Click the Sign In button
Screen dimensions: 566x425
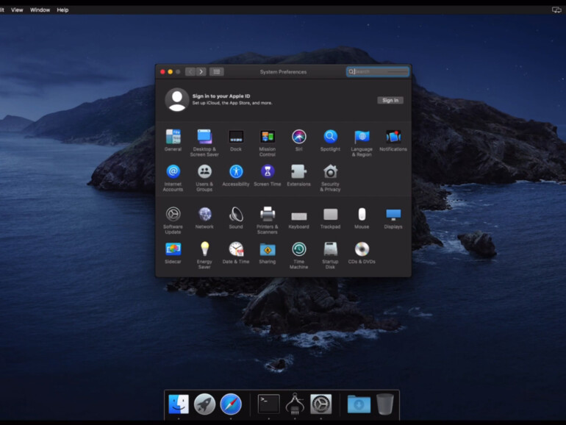tap(390, 100)
